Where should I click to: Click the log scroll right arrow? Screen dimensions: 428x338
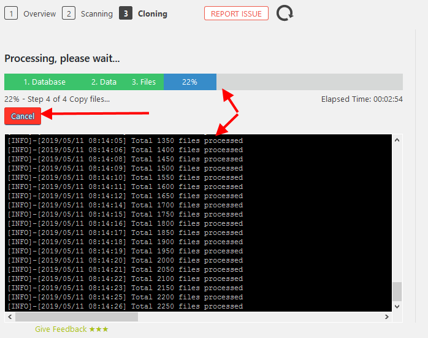coord(387,317)
